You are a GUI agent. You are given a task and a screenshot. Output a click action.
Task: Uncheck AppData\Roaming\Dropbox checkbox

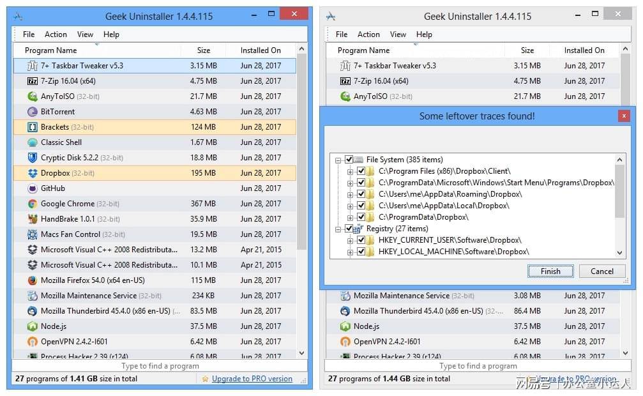pos(361,194)
